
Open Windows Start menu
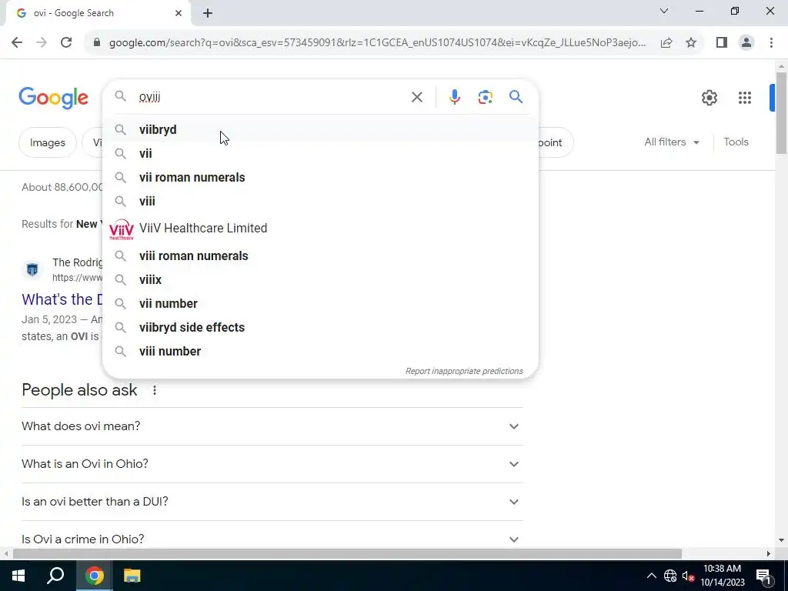tap(18, 576)
